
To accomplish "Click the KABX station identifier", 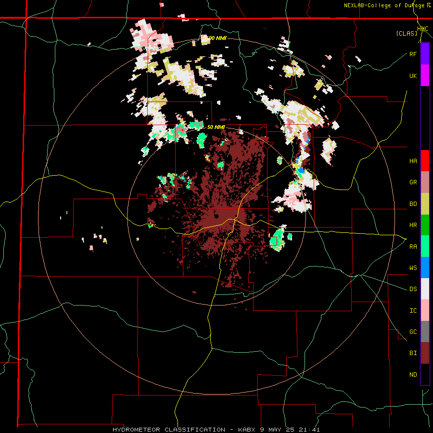I will (x=247, y=430).
